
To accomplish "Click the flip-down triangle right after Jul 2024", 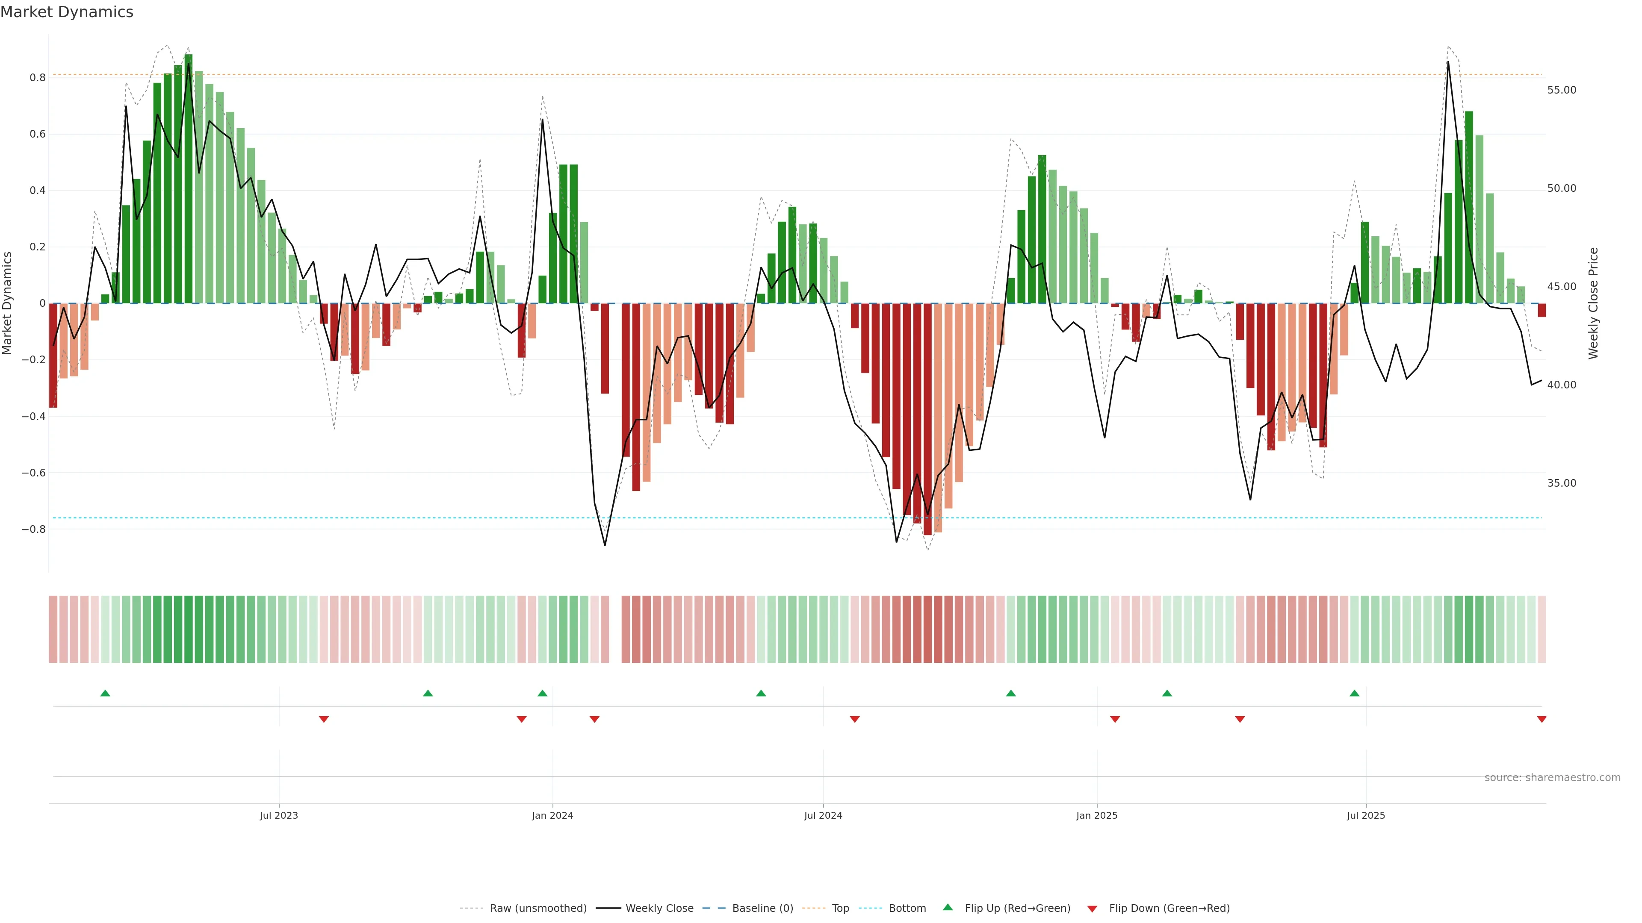I will tap(855, 719).
